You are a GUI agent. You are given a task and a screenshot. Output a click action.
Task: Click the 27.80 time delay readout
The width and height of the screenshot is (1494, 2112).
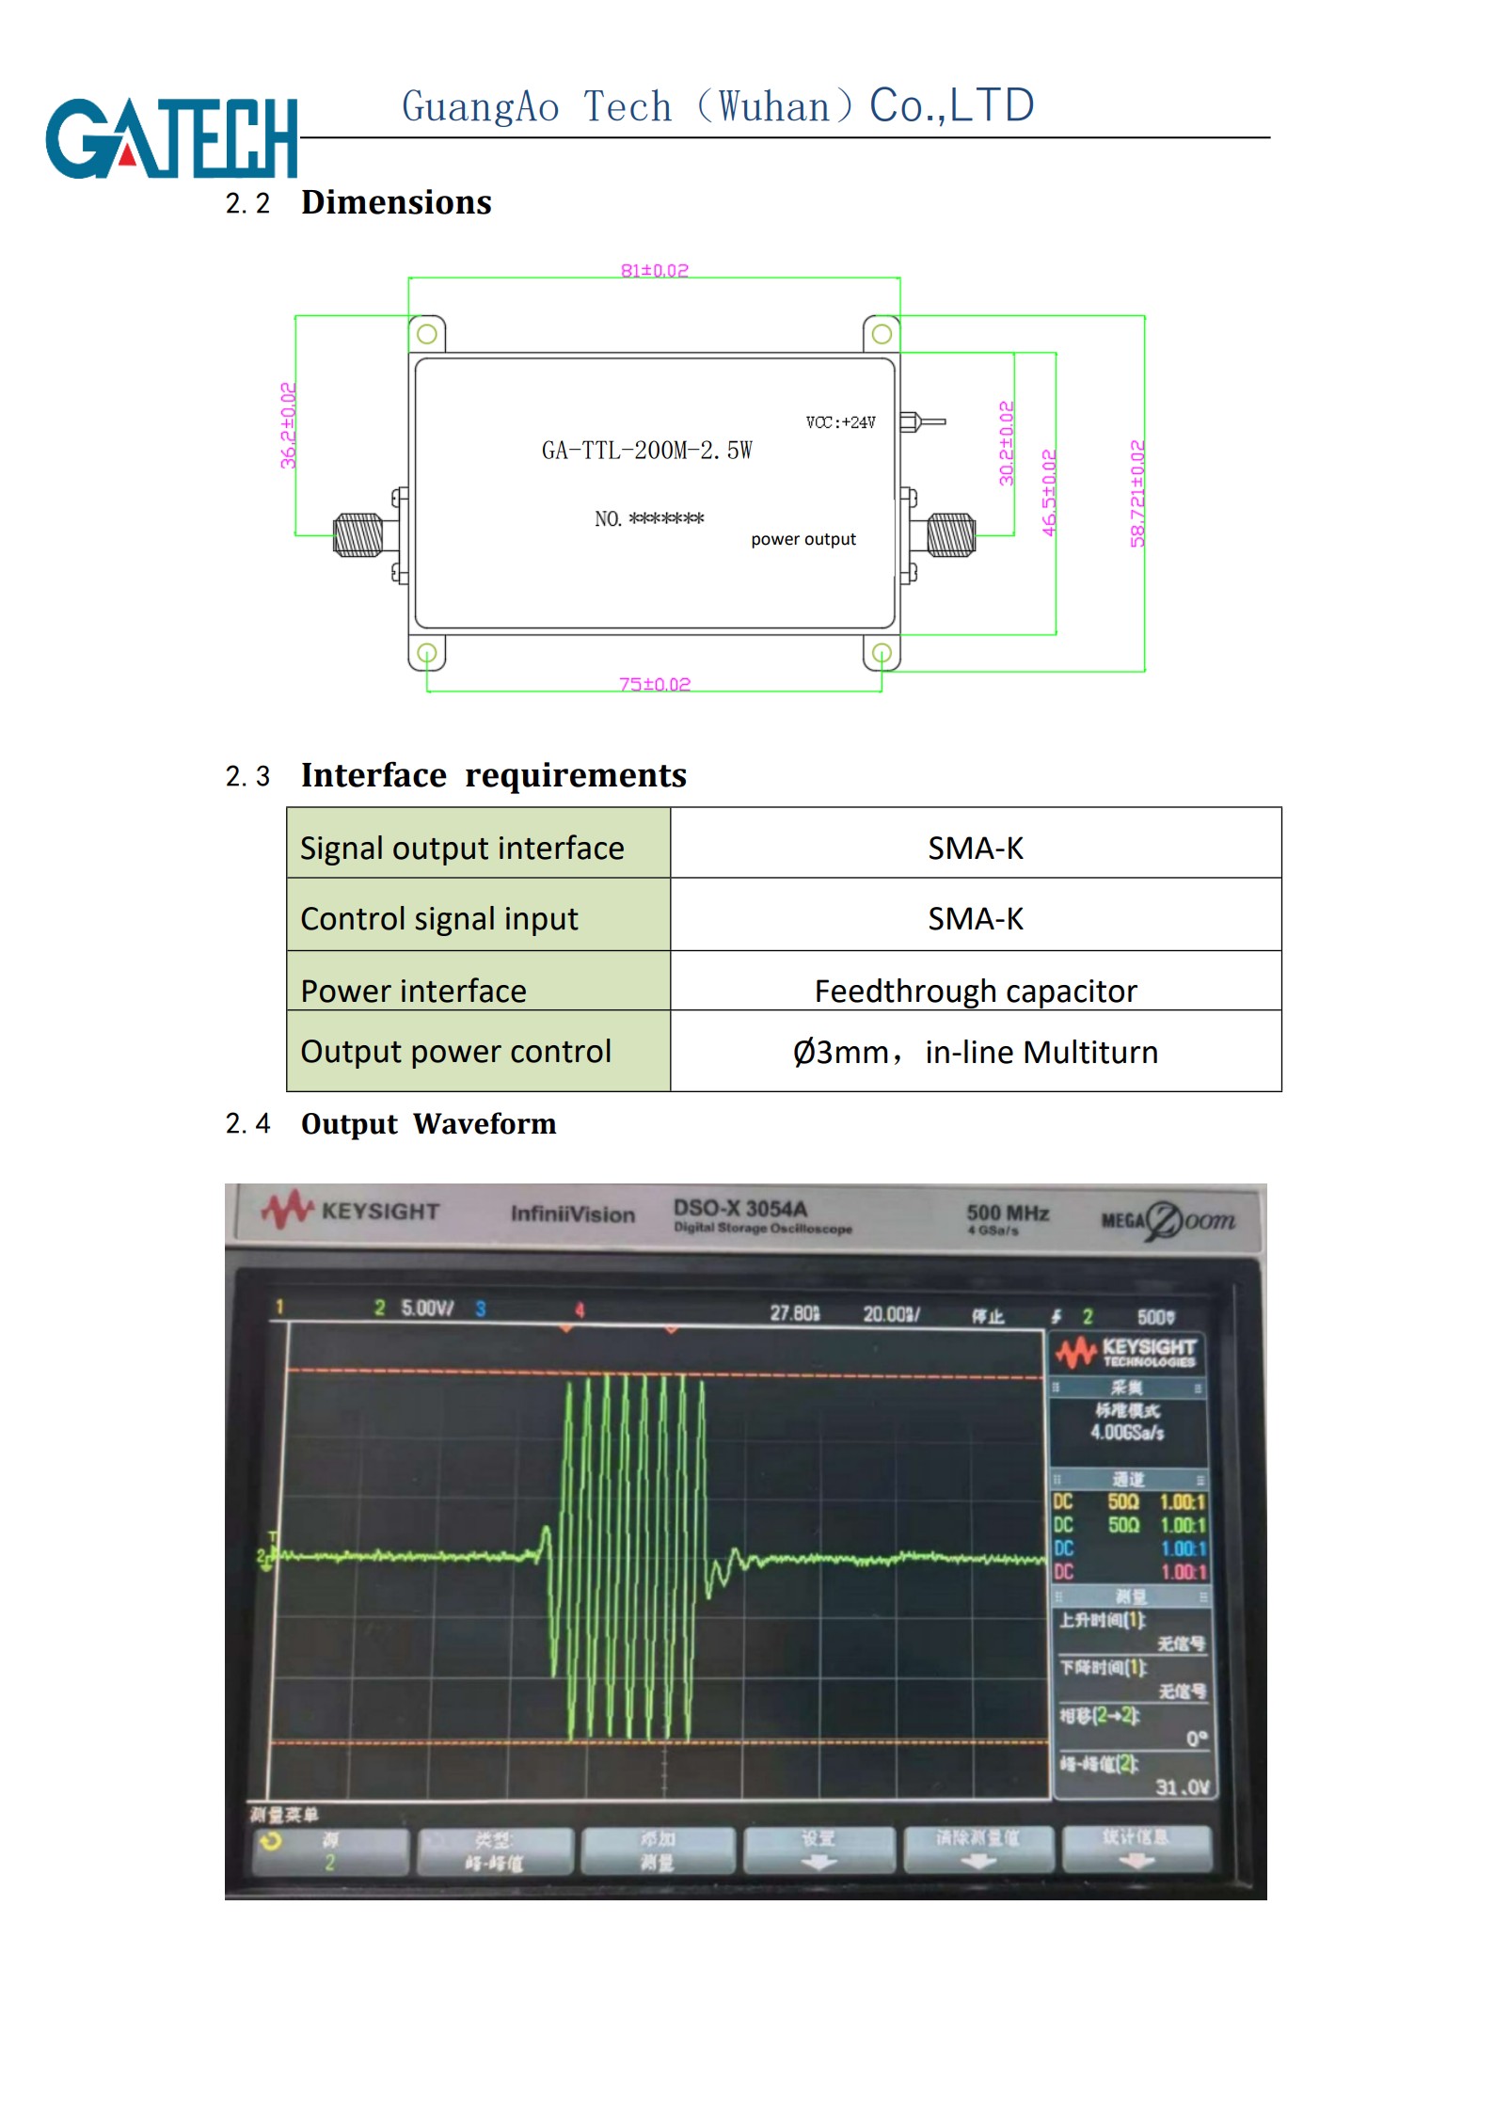tap(795, 1312)
